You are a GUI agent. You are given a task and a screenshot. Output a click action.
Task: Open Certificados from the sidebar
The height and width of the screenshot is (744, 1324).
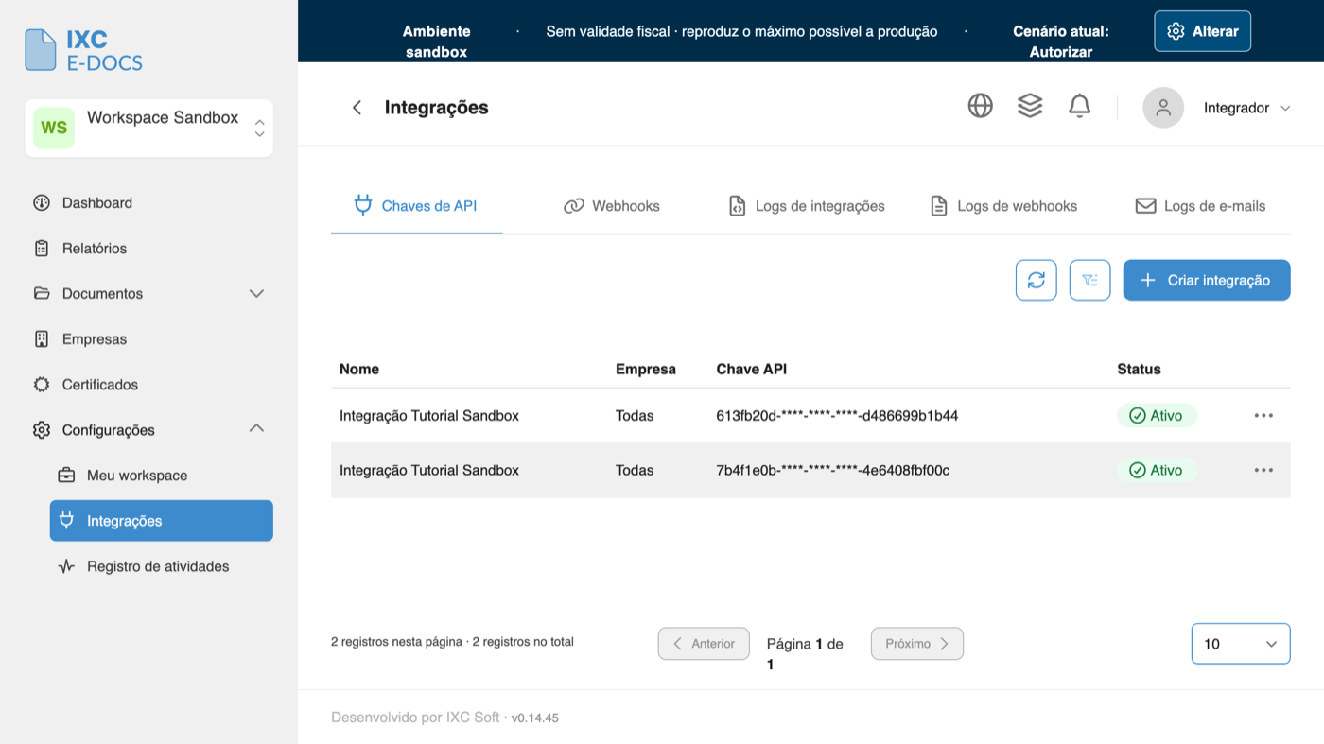[x=148, y=384]
